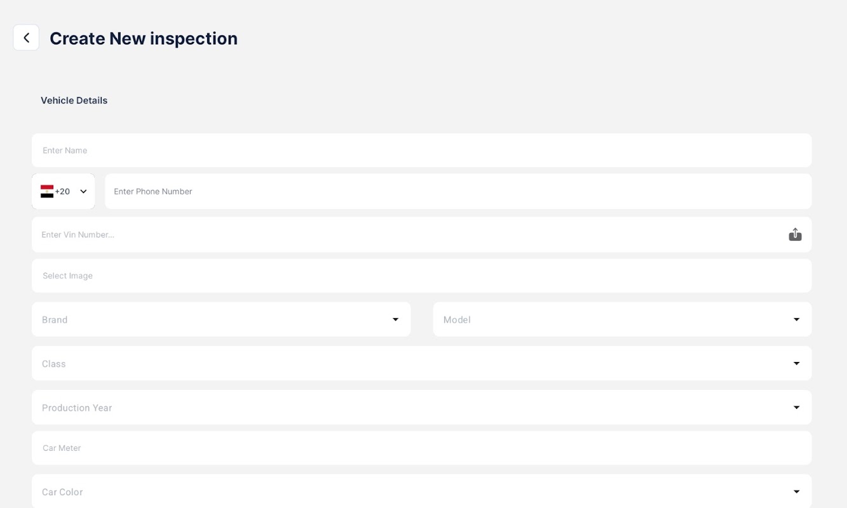Click the Egypt flag icon

[47, 191]
